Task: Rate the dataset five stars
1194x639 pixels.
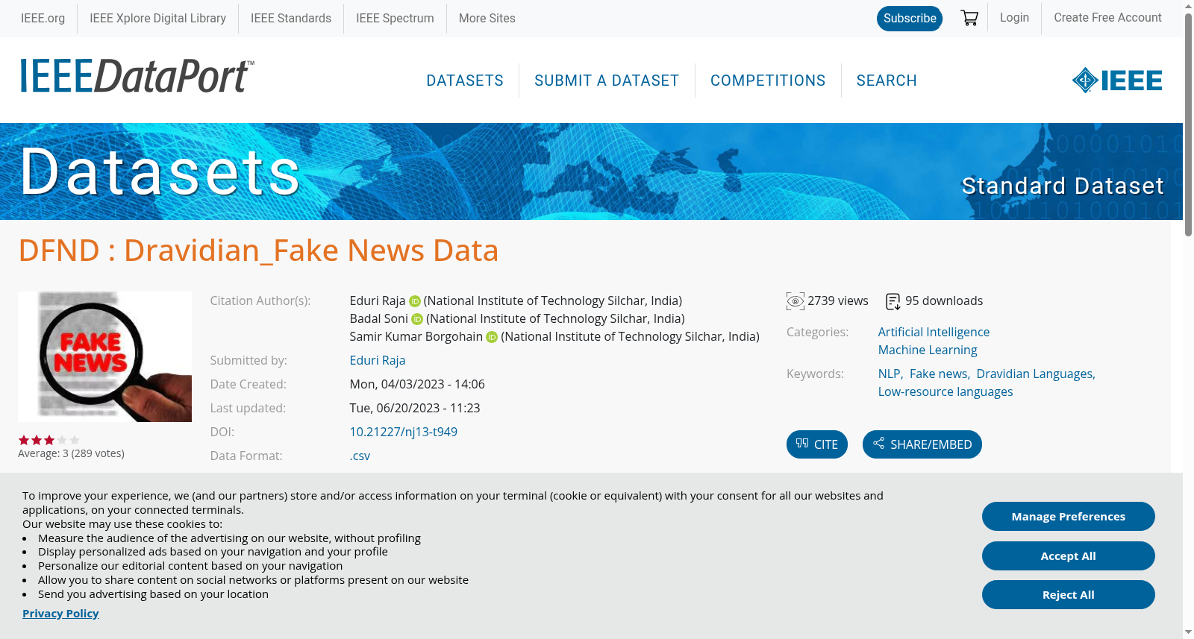Action: pos(75,440)
